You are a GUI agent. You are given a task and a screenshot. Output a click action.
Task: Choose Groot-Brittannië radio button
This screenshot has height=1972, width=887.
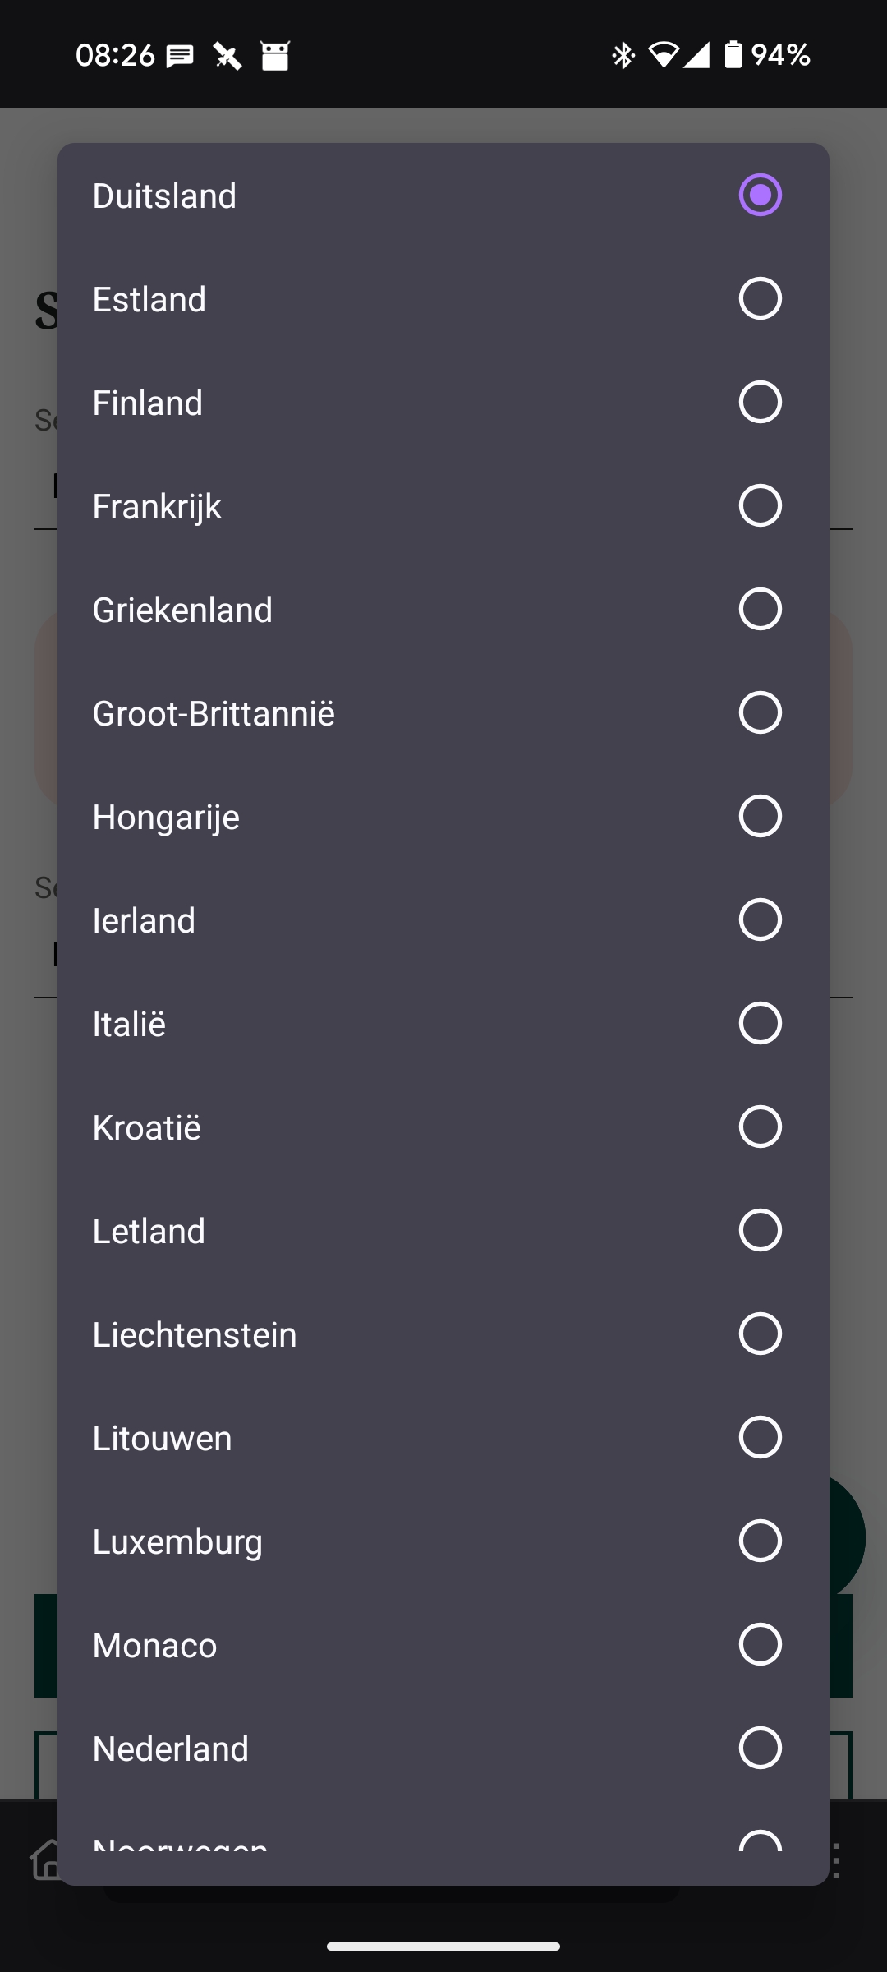click(x=760, y=712)
